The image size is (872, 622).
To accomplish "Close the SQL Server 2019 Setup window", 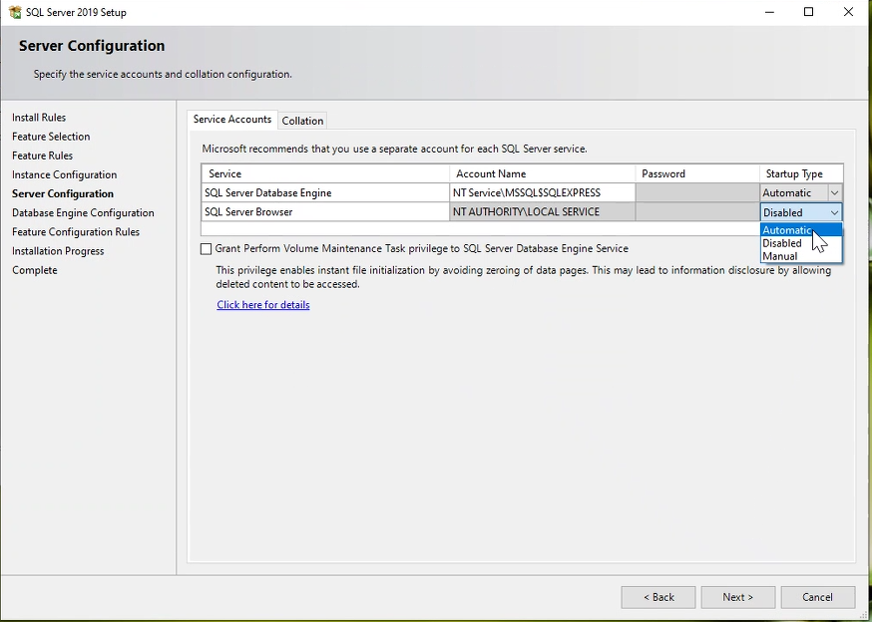I will click(848, 12).
